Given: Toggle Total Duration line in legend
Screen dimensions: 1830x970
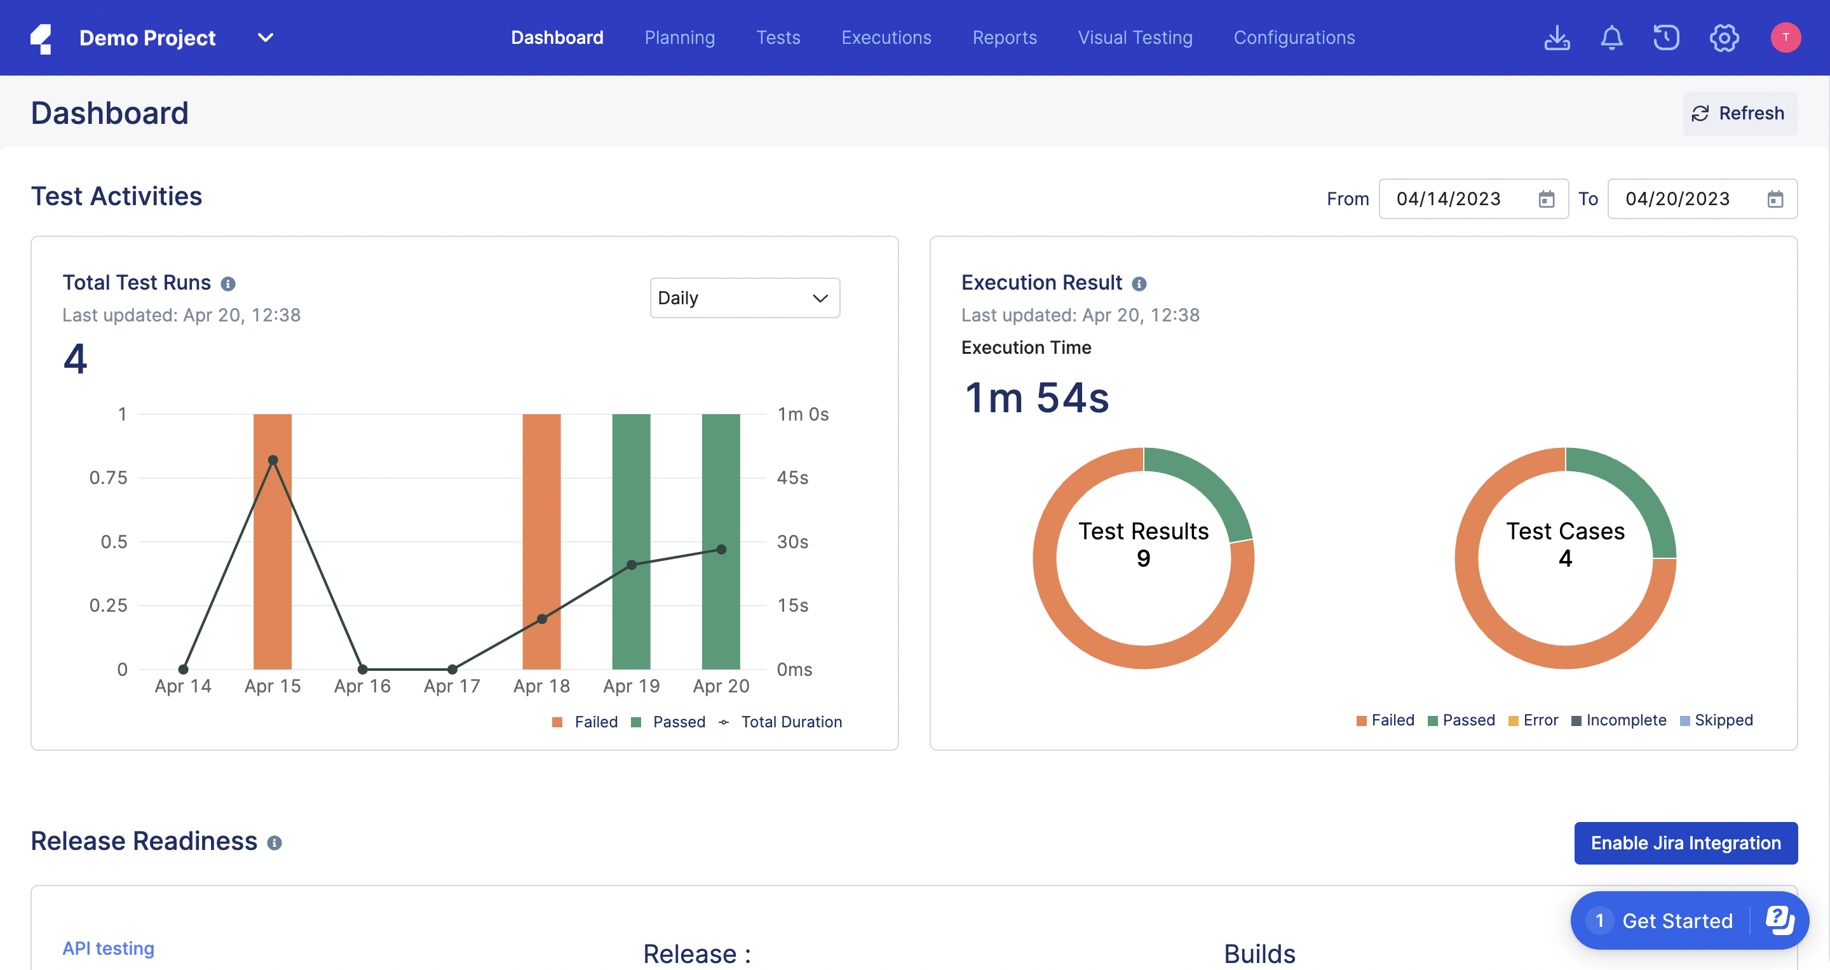Looking at the screenshot, I should tap(780, 722).
